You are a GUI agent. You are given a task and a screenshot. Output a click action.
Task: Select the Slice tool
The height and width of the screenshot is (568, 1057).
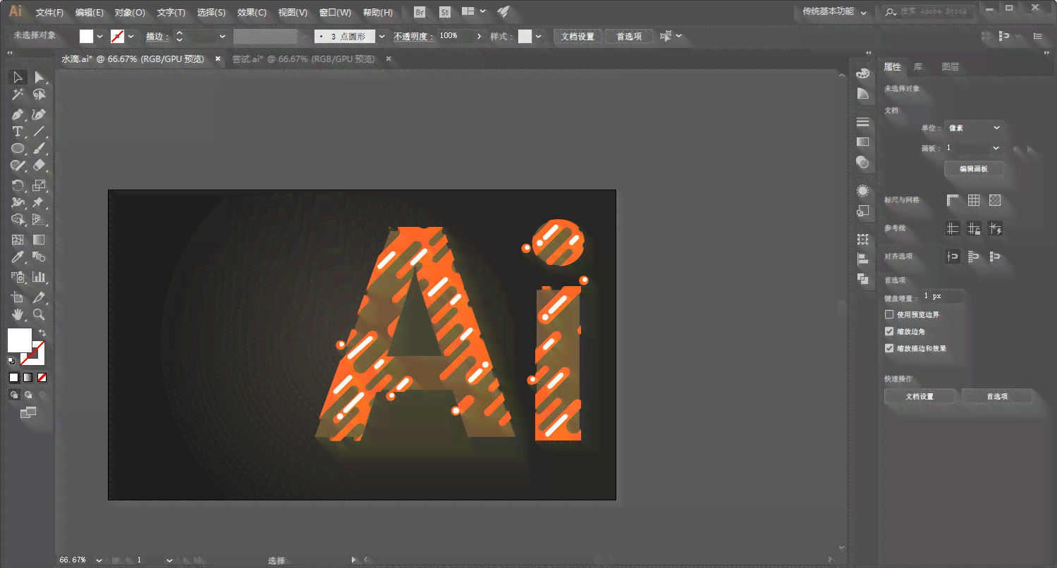pyautogui.click(x=39, y=297)
